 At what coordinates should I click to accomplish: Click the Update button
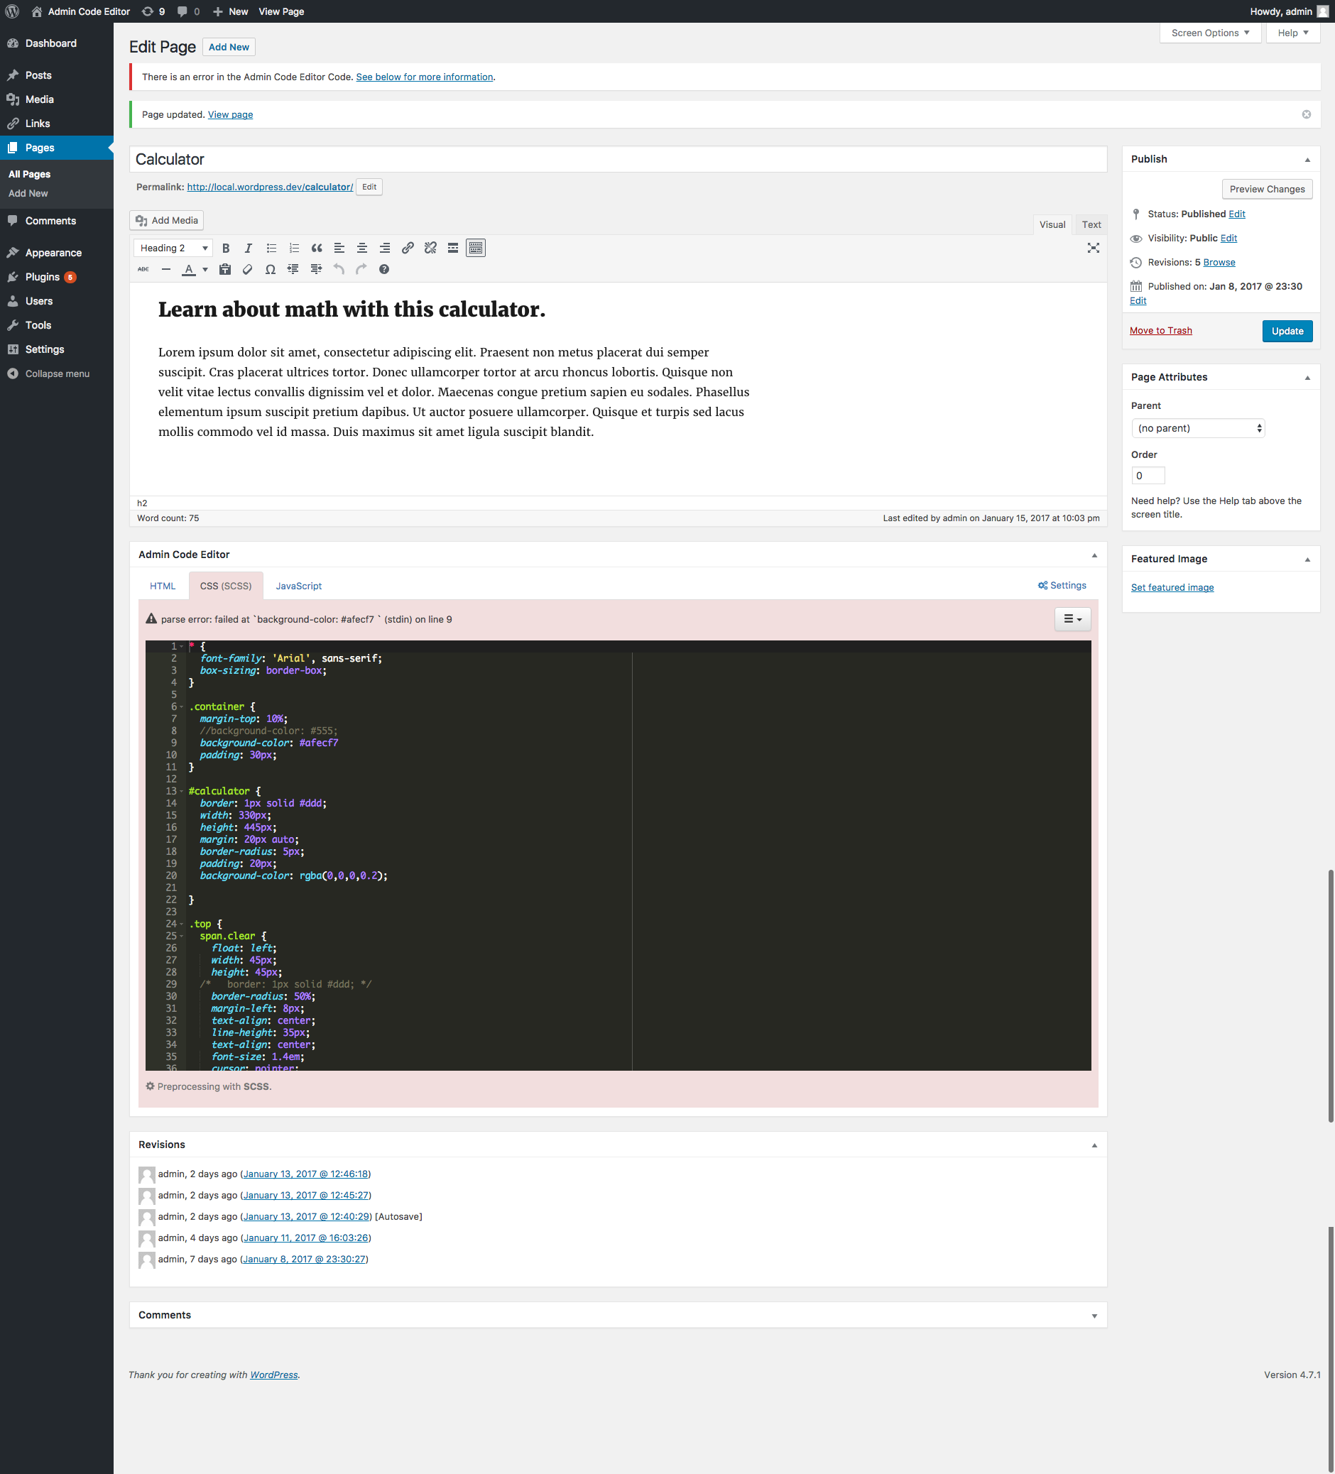click(x=1287, y=330)
